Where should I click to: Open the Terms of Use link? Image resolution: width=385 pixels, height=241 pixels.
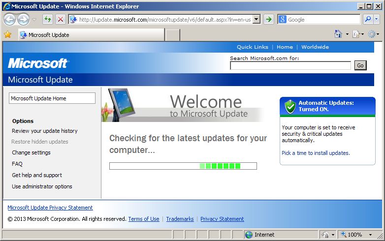(x=144, y=219)
